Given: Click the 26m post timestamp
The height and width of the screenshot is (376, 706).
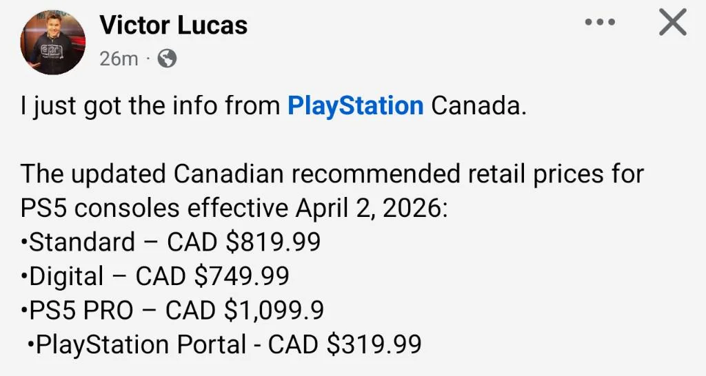Looking at the screenshot, I should tap(119, 59).
